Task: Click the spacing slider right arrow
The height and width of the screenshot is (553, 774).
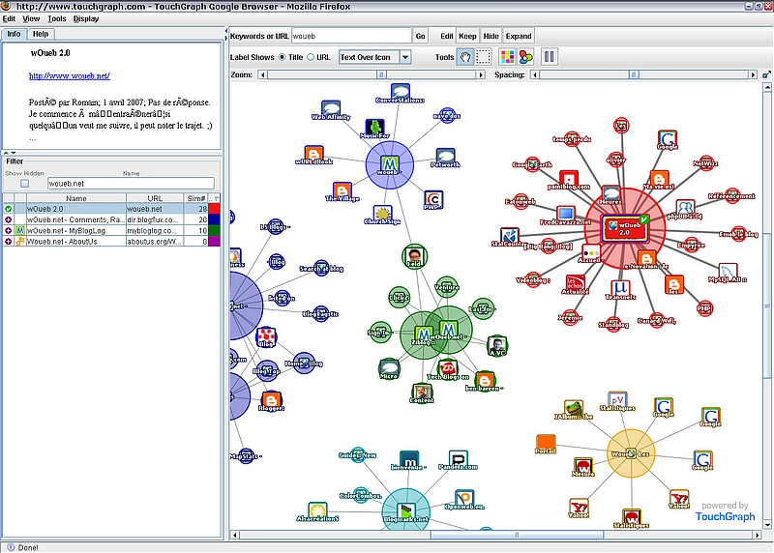Action: click(x=753, y=75)
